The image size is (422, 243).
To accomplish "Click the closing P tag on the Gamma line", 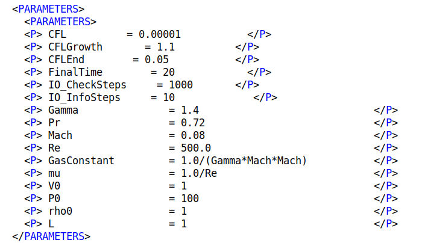I will click(386, 110).
